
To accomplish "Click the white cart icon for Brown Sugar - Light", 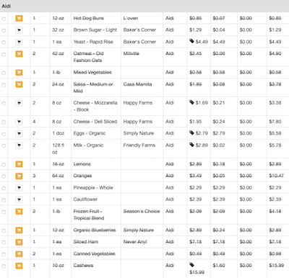I will pyautogui.click(x=19, y=30).
